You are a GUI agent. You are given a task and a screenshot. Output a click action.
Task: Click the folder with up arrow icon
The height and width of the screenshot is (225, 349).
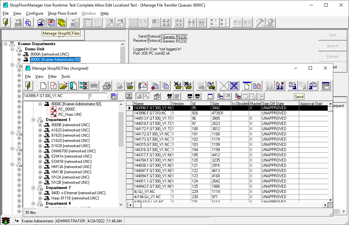[130, 86]
